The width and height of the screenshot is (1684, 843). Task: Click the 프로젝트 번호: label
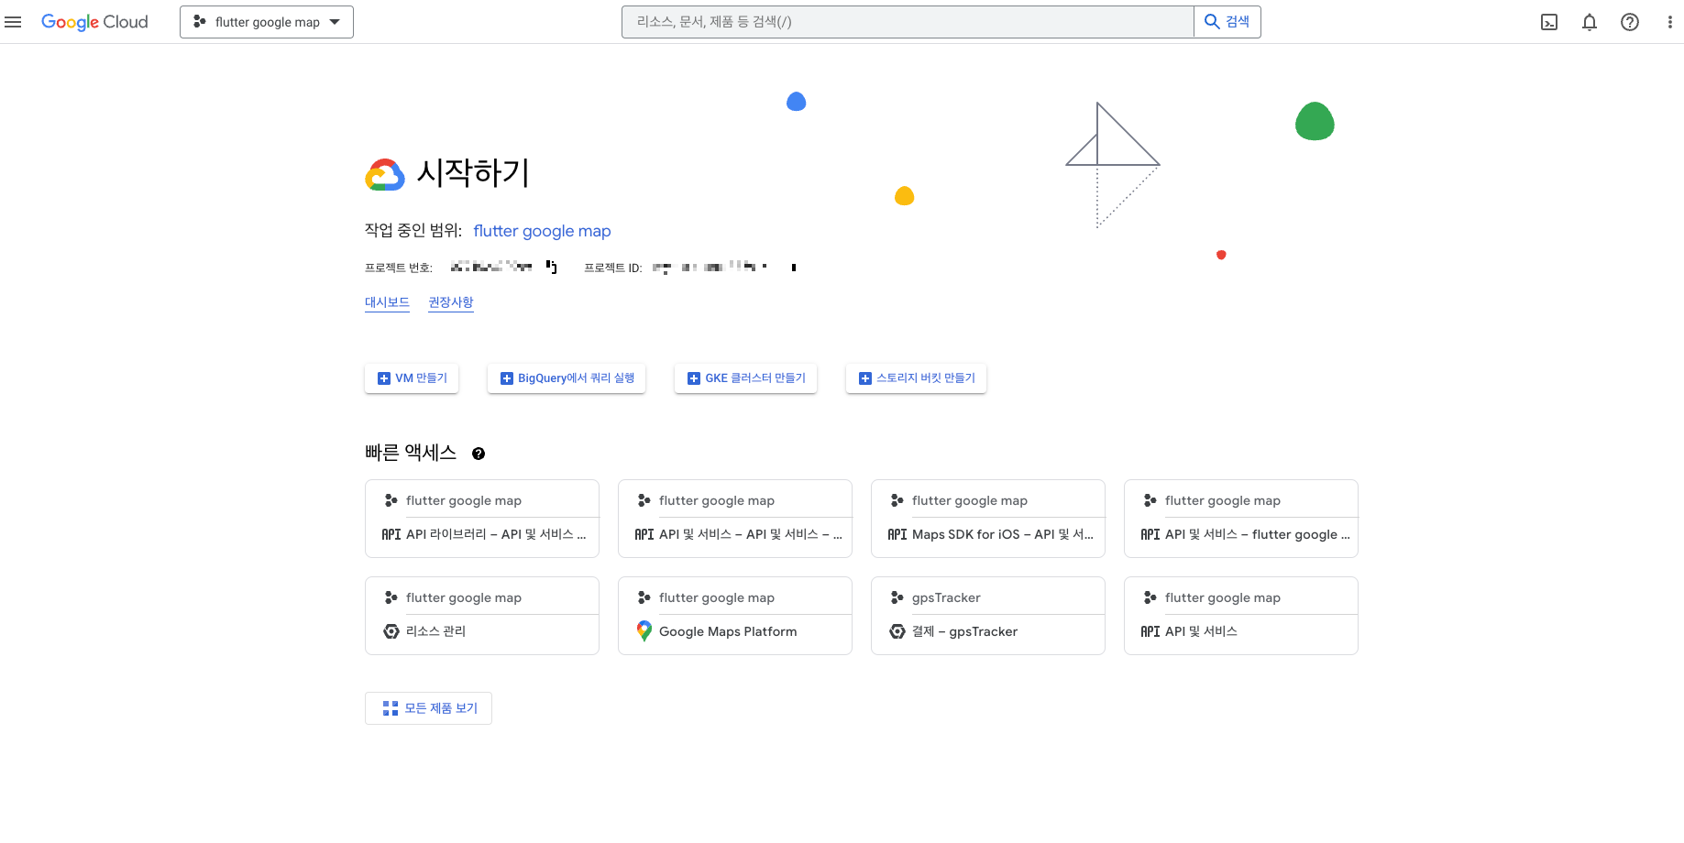tap(399, 268)
